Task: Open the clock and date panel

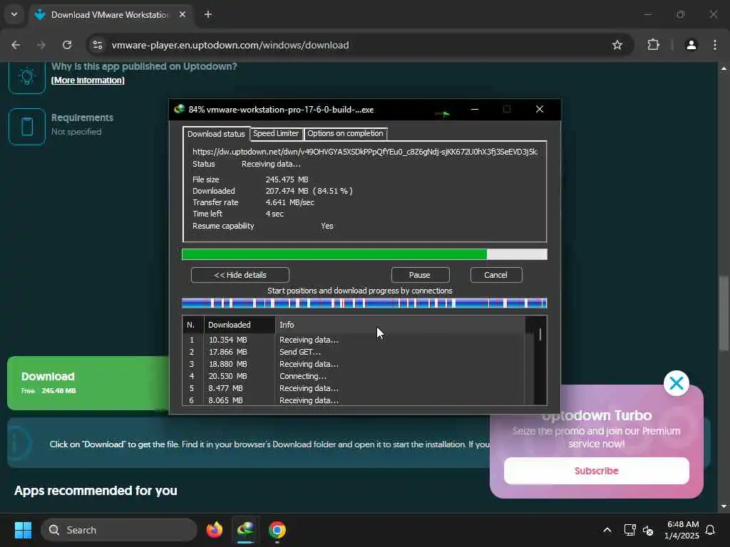Action: tap(682, 530)
